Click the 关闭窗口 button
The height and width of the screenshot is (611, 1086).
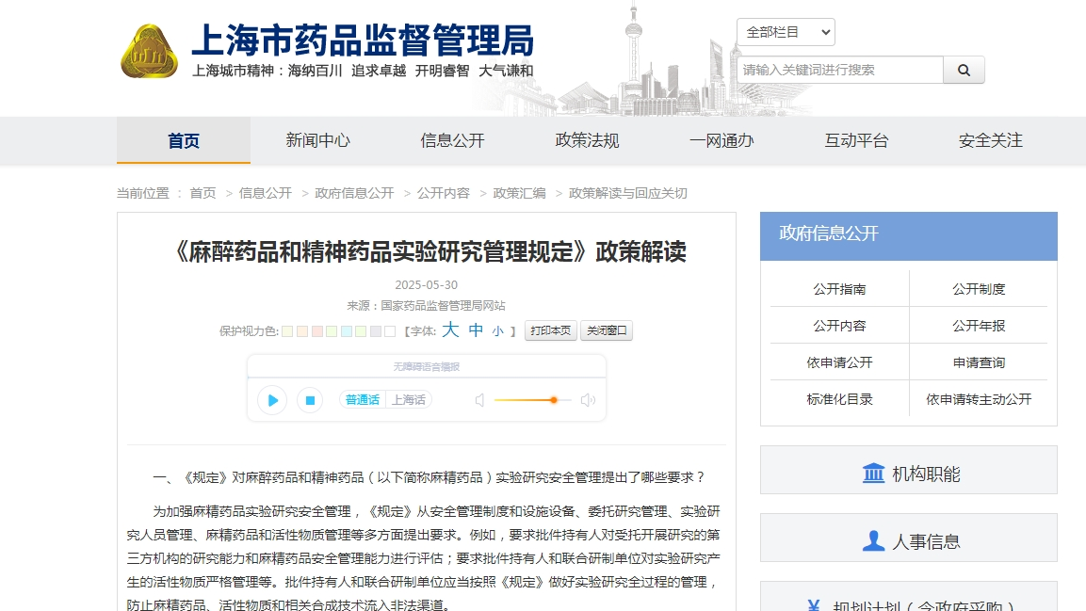click(606, 331)
